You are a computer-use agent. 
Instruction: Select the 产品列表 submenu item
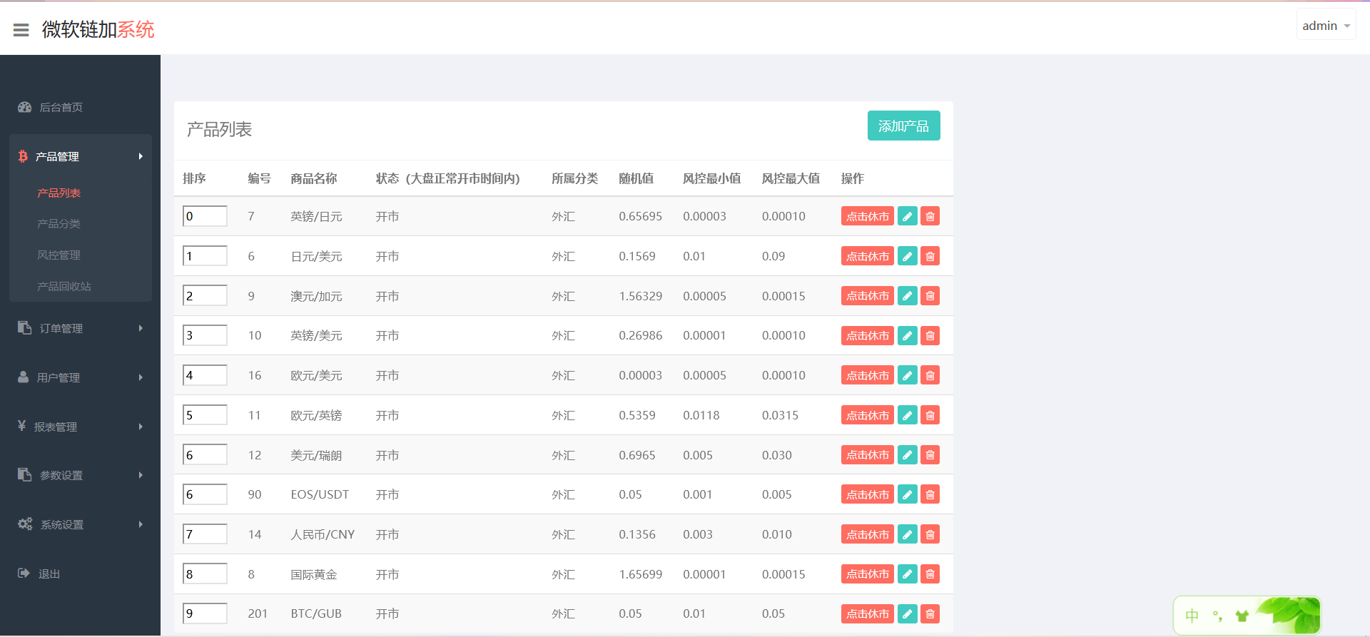click(59, 193)
